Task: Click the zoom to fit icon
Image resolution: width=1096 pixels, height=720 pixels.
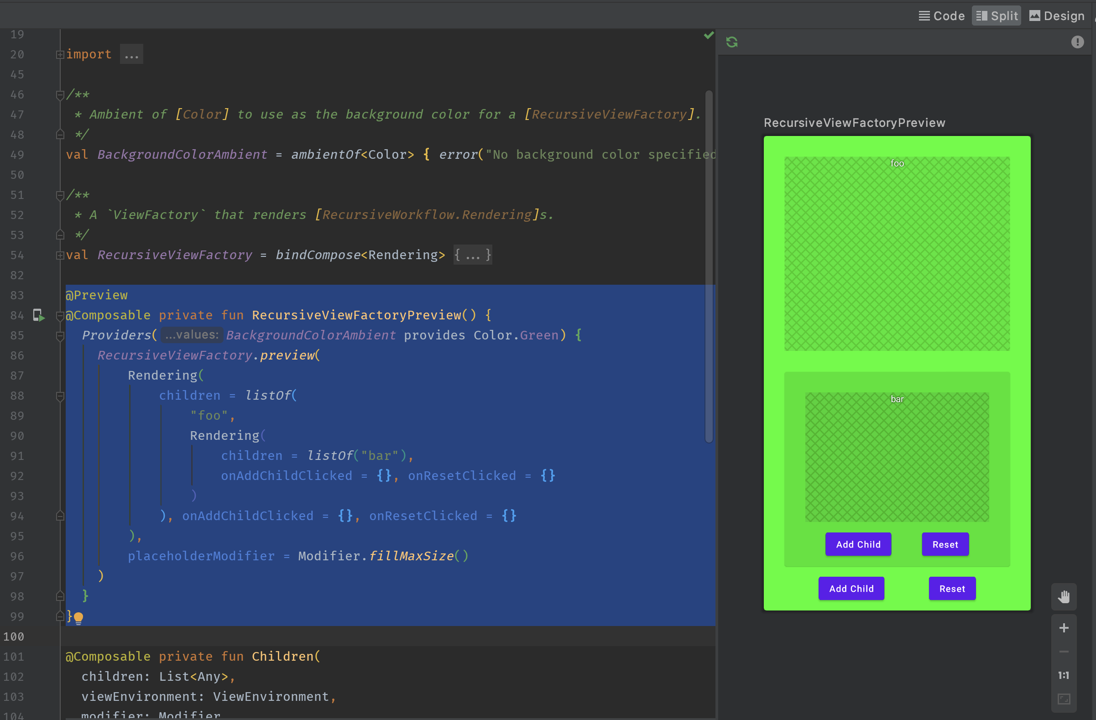Action: coord(1063,699)
